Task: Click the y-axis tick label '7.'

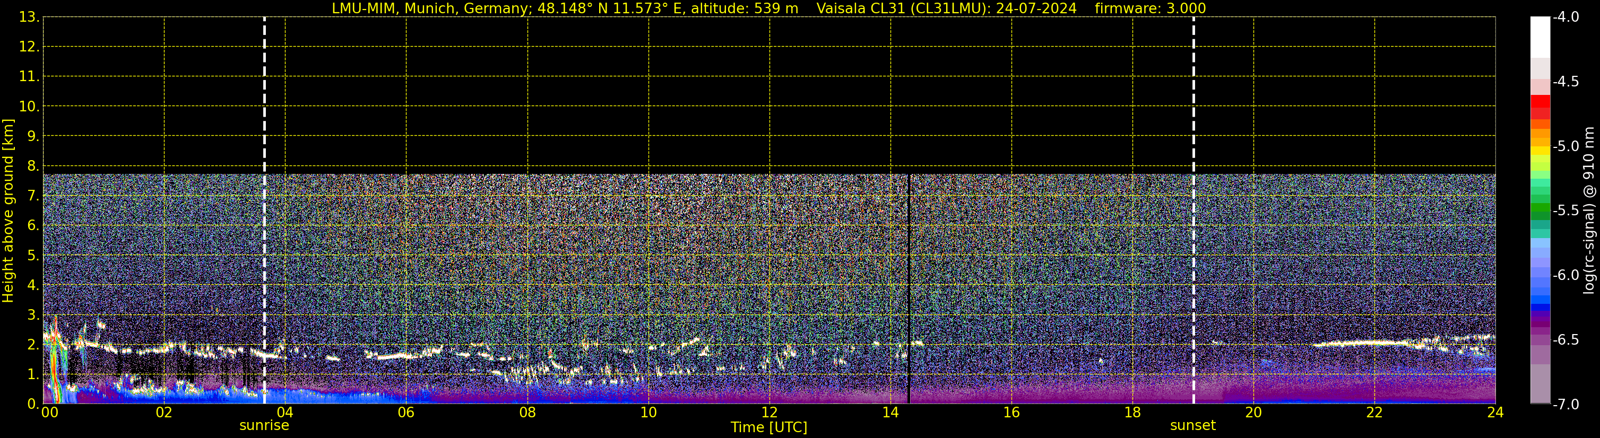Action: click(33, 196)
